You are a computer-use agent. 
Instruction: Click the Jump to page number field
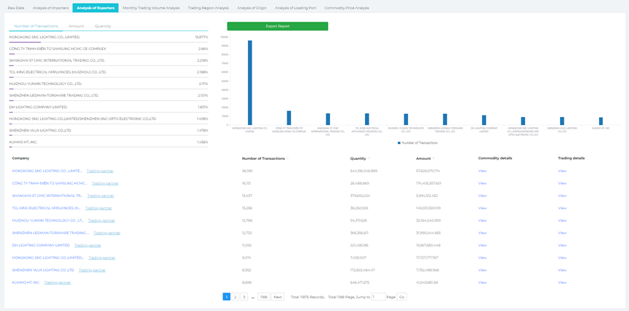[379, 297]
